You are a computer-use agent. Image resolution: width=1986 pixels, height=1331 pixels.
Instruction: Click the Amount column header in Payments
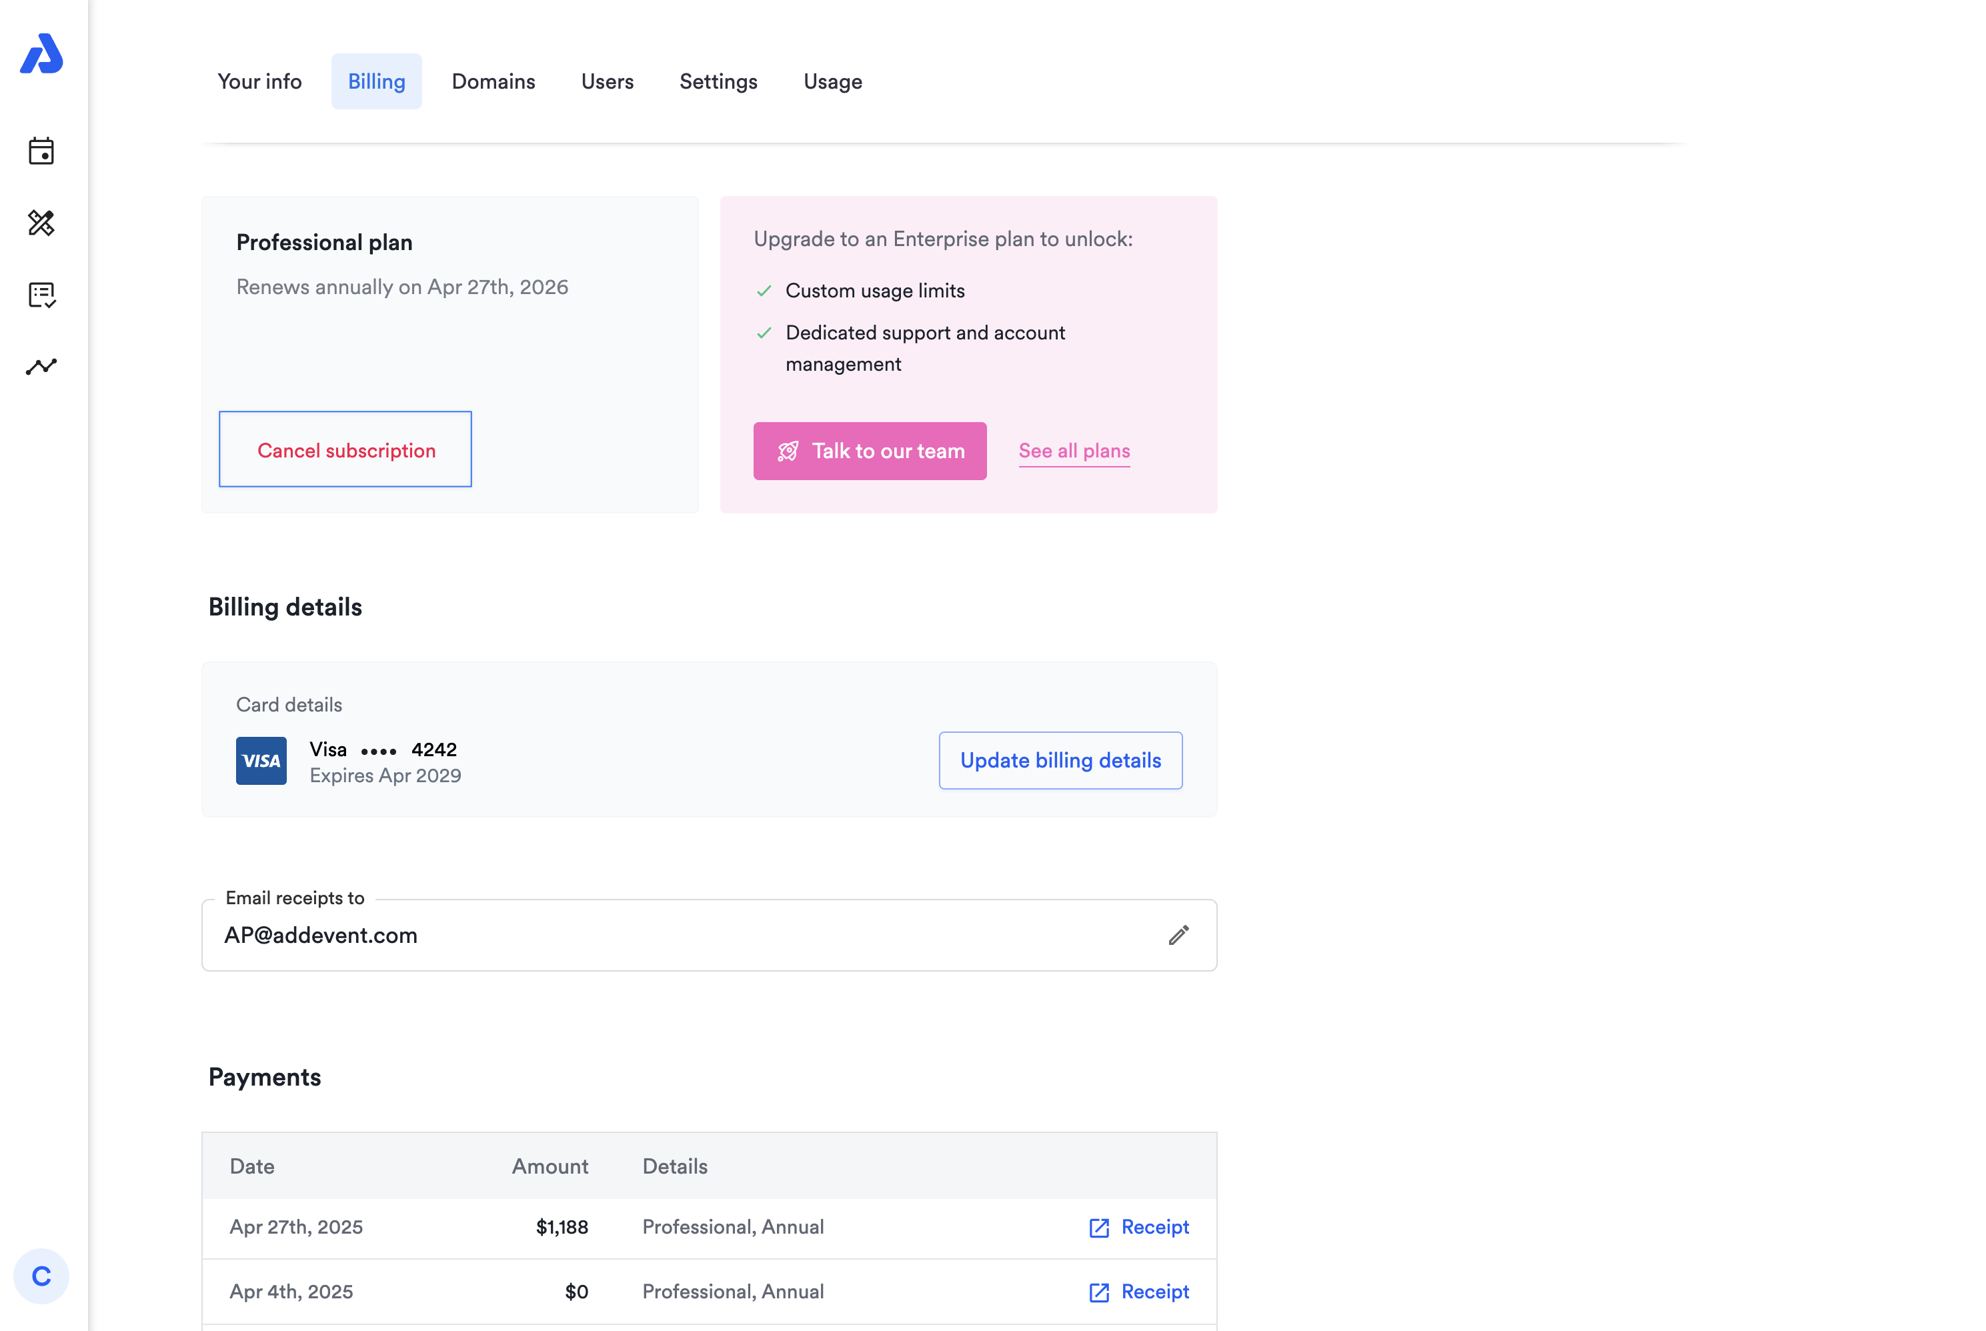[x=550, y=1166]
